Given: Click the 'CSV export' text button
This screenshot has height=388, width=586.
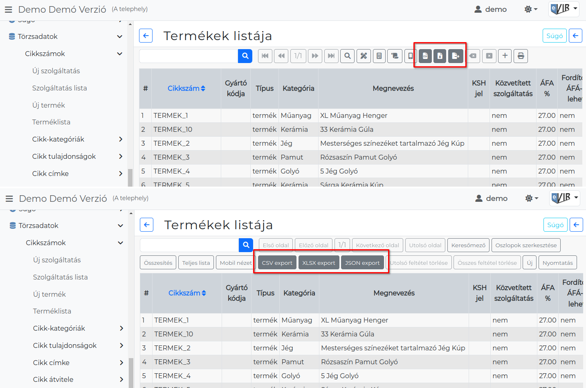Looking at the screenshot, I should click(x=277, y=263).
